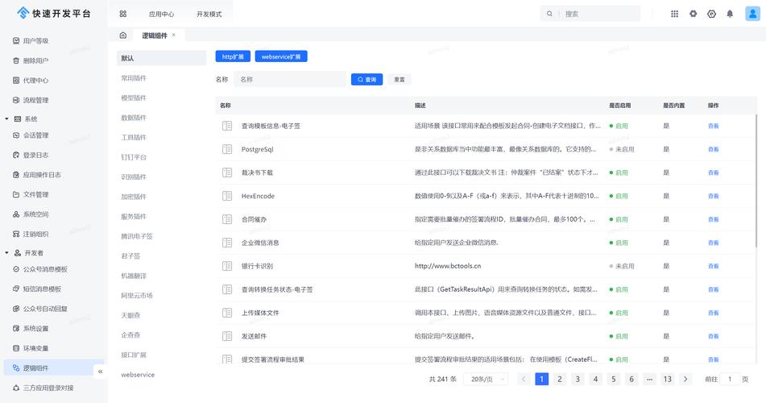This screenshot has width=766, height=403.
Task: Select the webservice category
Action: (138, 375)
